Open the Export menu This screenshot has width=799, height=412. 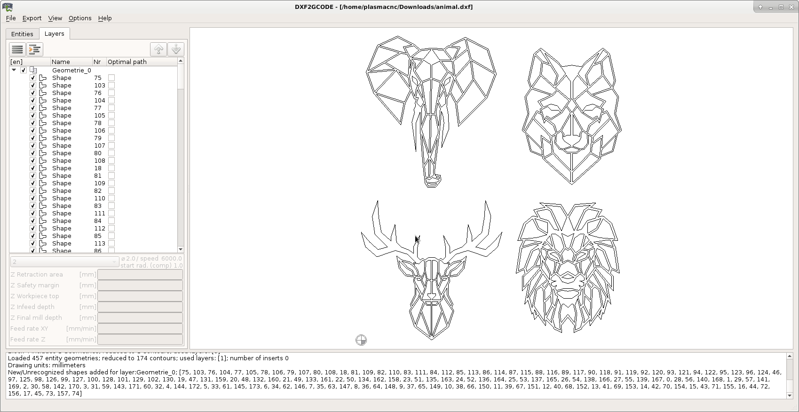coord(32,18)
